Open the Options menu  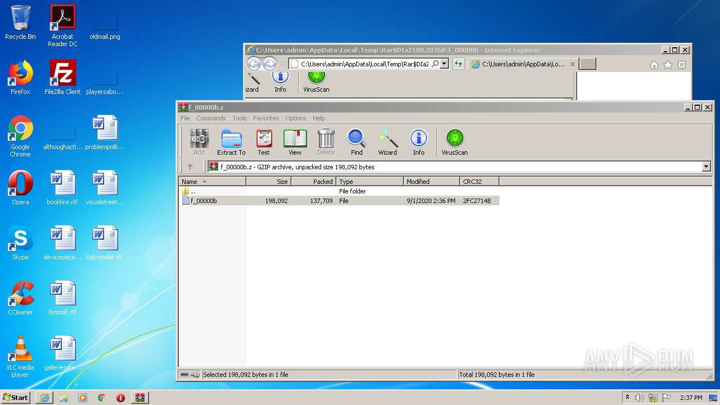coord(296,118)
